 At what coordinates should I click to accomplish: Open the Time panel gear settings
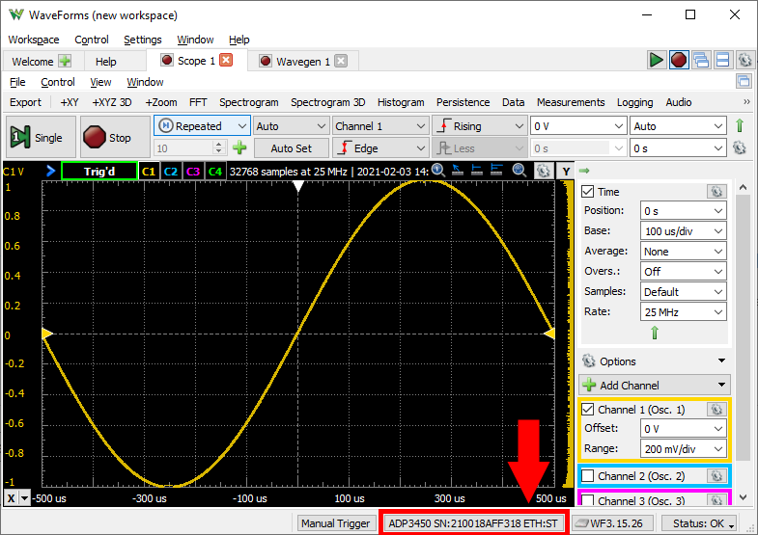click(x=716, y=192)
